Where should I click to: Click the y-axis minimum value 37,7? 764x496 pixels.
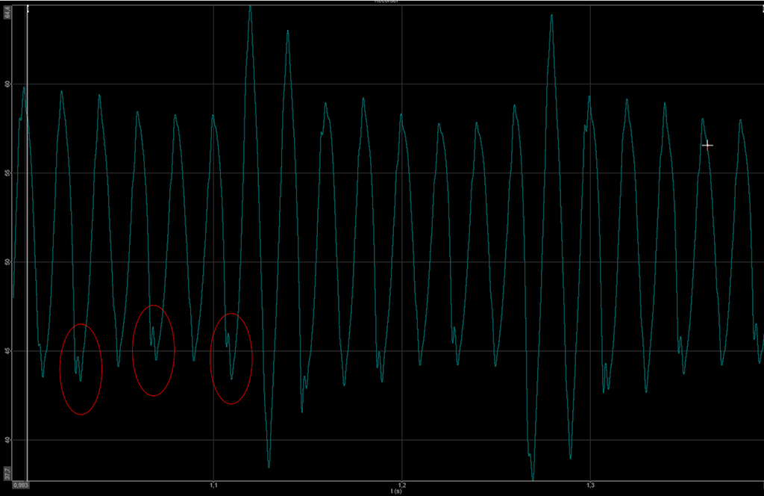(x=7, y=474)
